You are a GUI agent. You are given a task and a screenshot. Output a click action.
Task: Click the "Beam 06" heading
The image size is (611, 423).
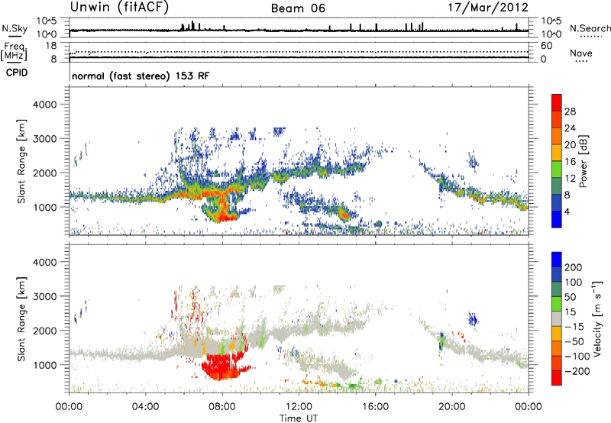point(298,8)
